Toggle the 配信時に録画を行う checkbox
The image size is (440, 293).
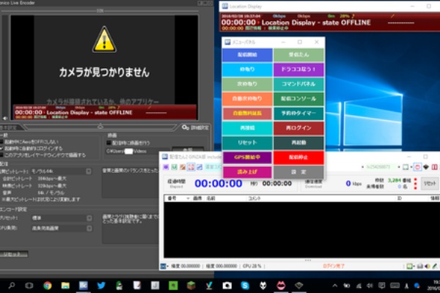coord(109,143)
